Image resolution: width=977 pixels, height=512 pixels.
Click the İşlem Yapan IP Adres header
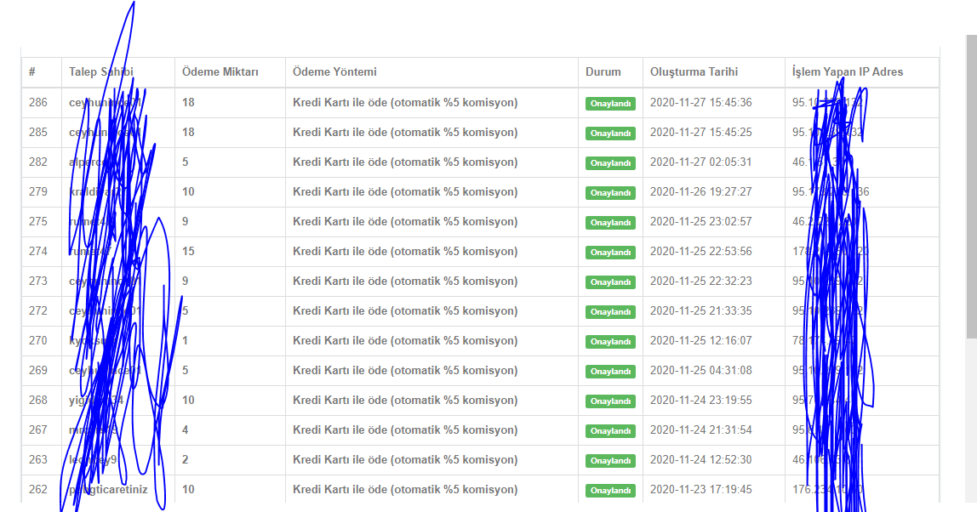[848, 71]
